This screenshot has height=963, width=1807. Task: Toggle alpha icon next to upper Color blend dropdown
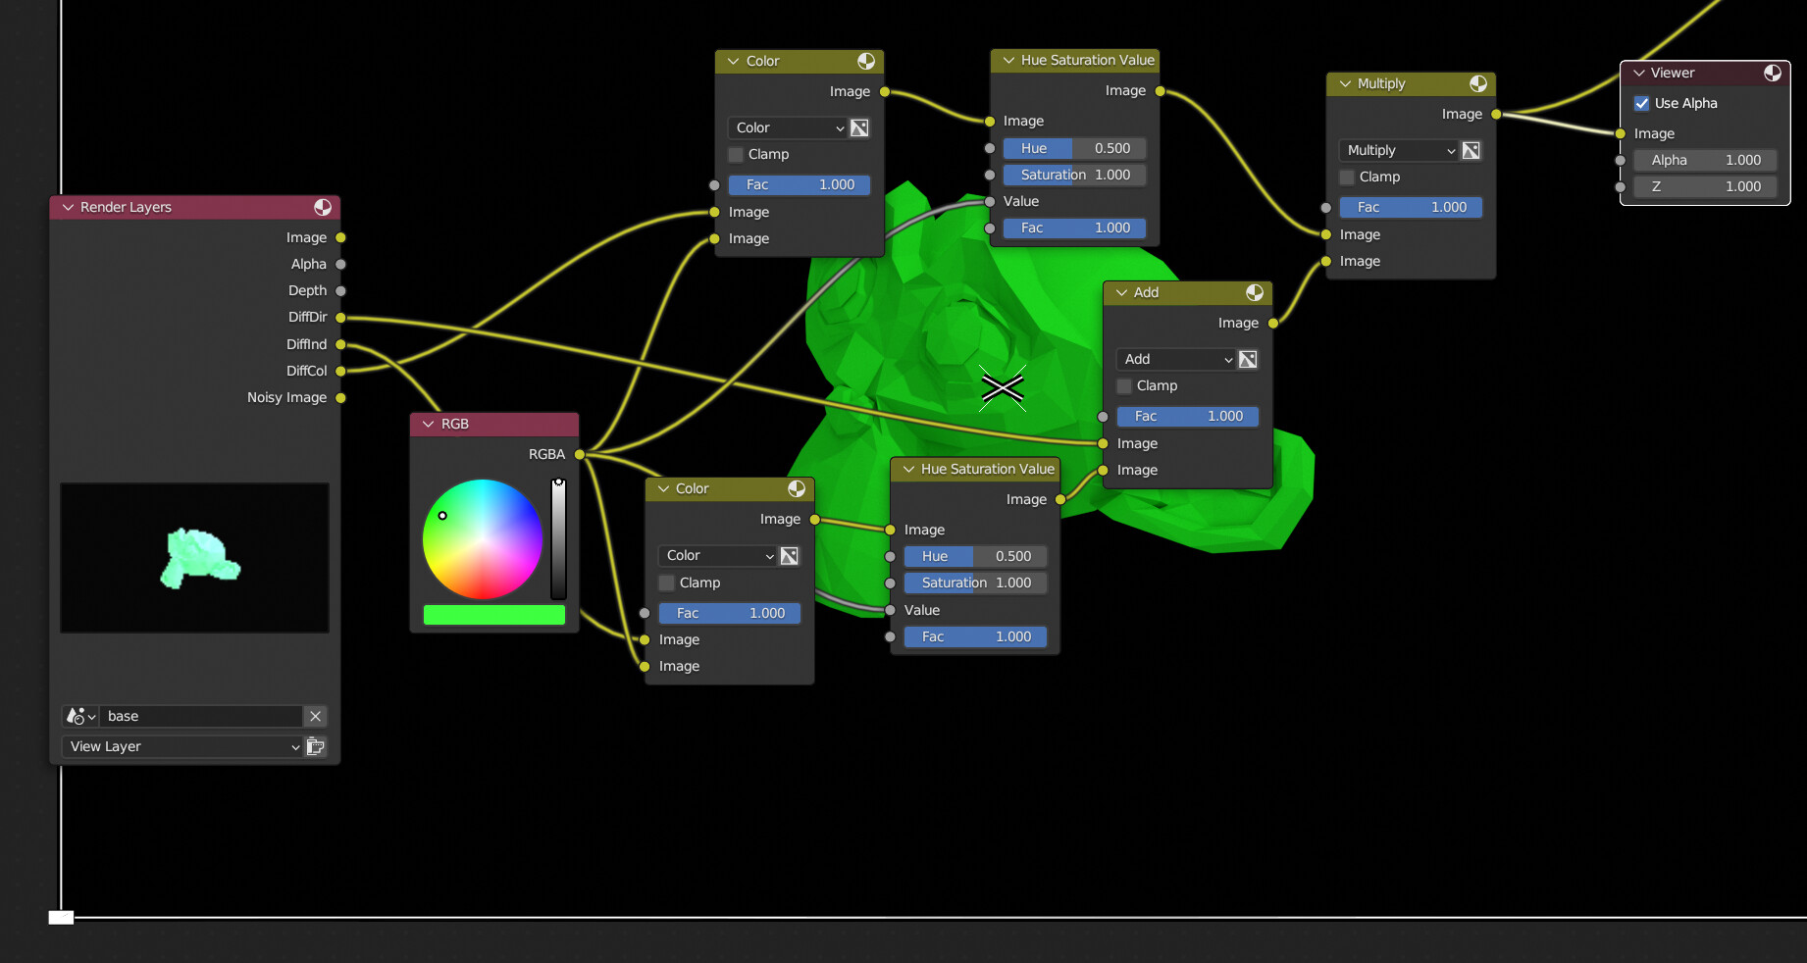(x=859, y=127)
